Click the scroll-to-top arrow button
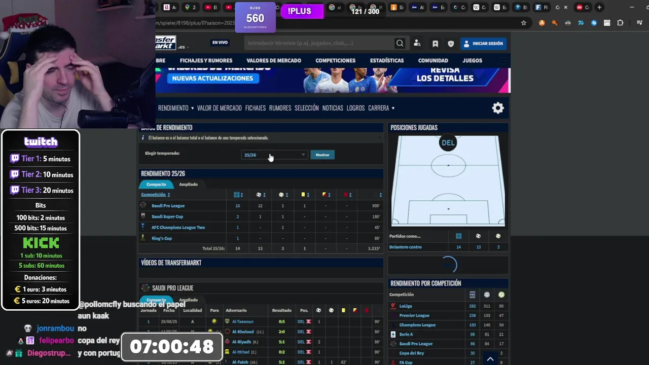 [x=490, y=359]
